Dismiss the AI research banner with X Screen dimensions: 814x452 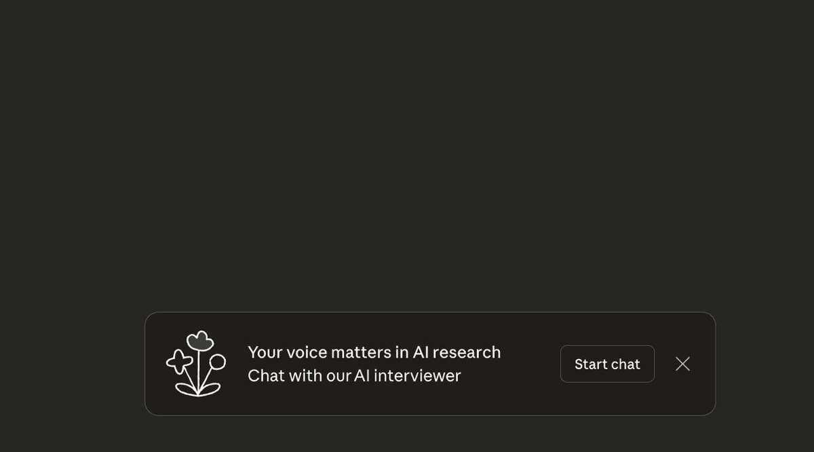pos(682,364)
